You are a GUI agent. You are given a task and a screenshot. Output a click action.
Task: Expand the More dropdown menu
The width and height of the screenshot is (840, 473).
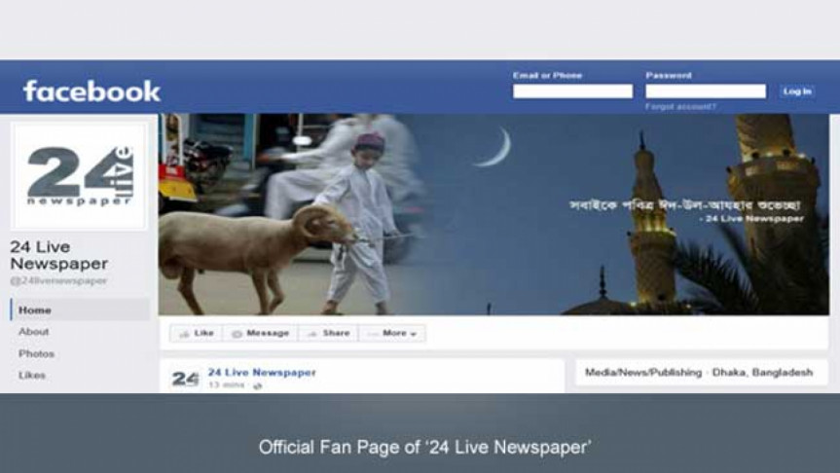click(x=391, y=333)
